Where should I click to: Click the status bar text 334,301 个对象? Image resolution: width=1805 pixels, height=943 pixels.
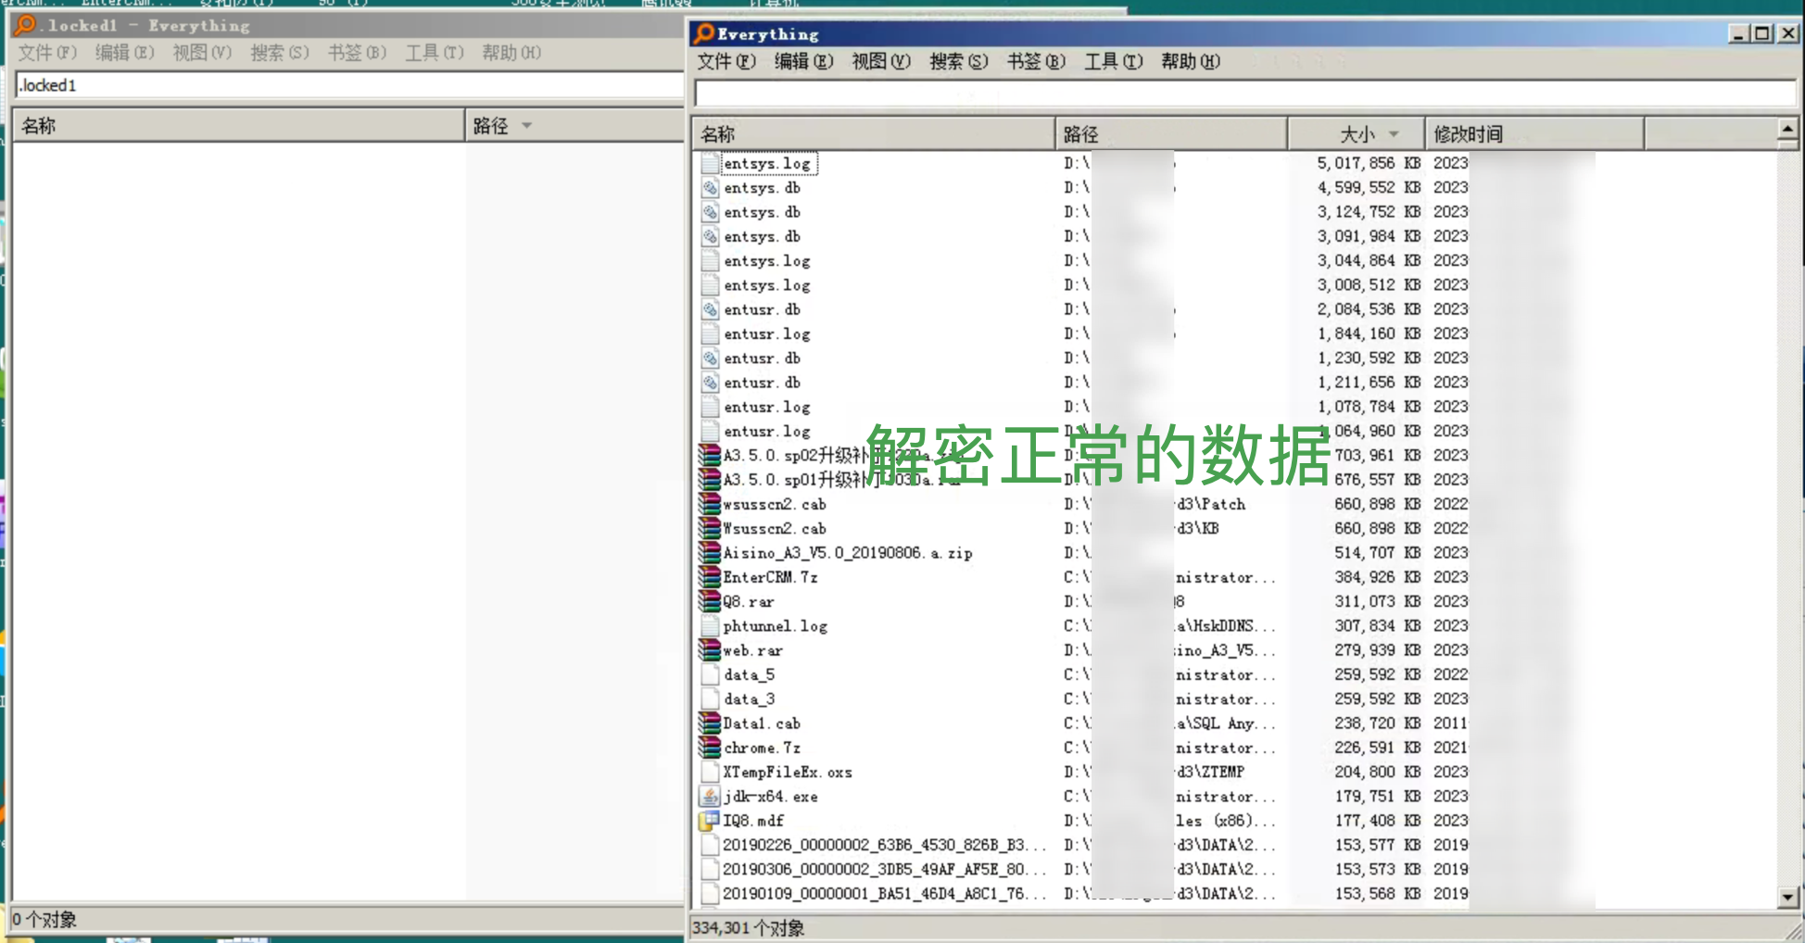(x=748, y=928)
